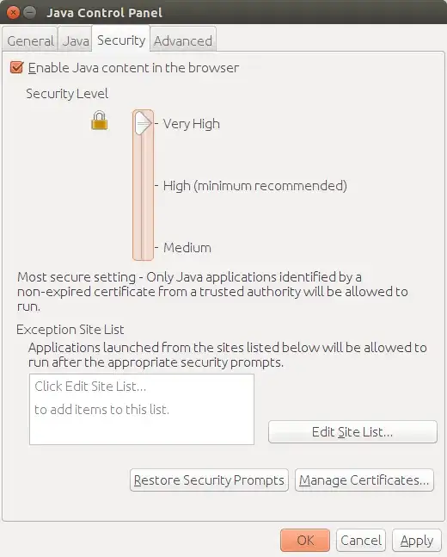The height and width of the screenshot is (557, 447).
Task: Click Restore Security Prompts button
Action: [x=209, y=480]
